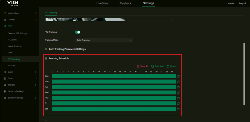
Task: Copy the Tue schedule using its copy icon
Action: click(178, 87)
